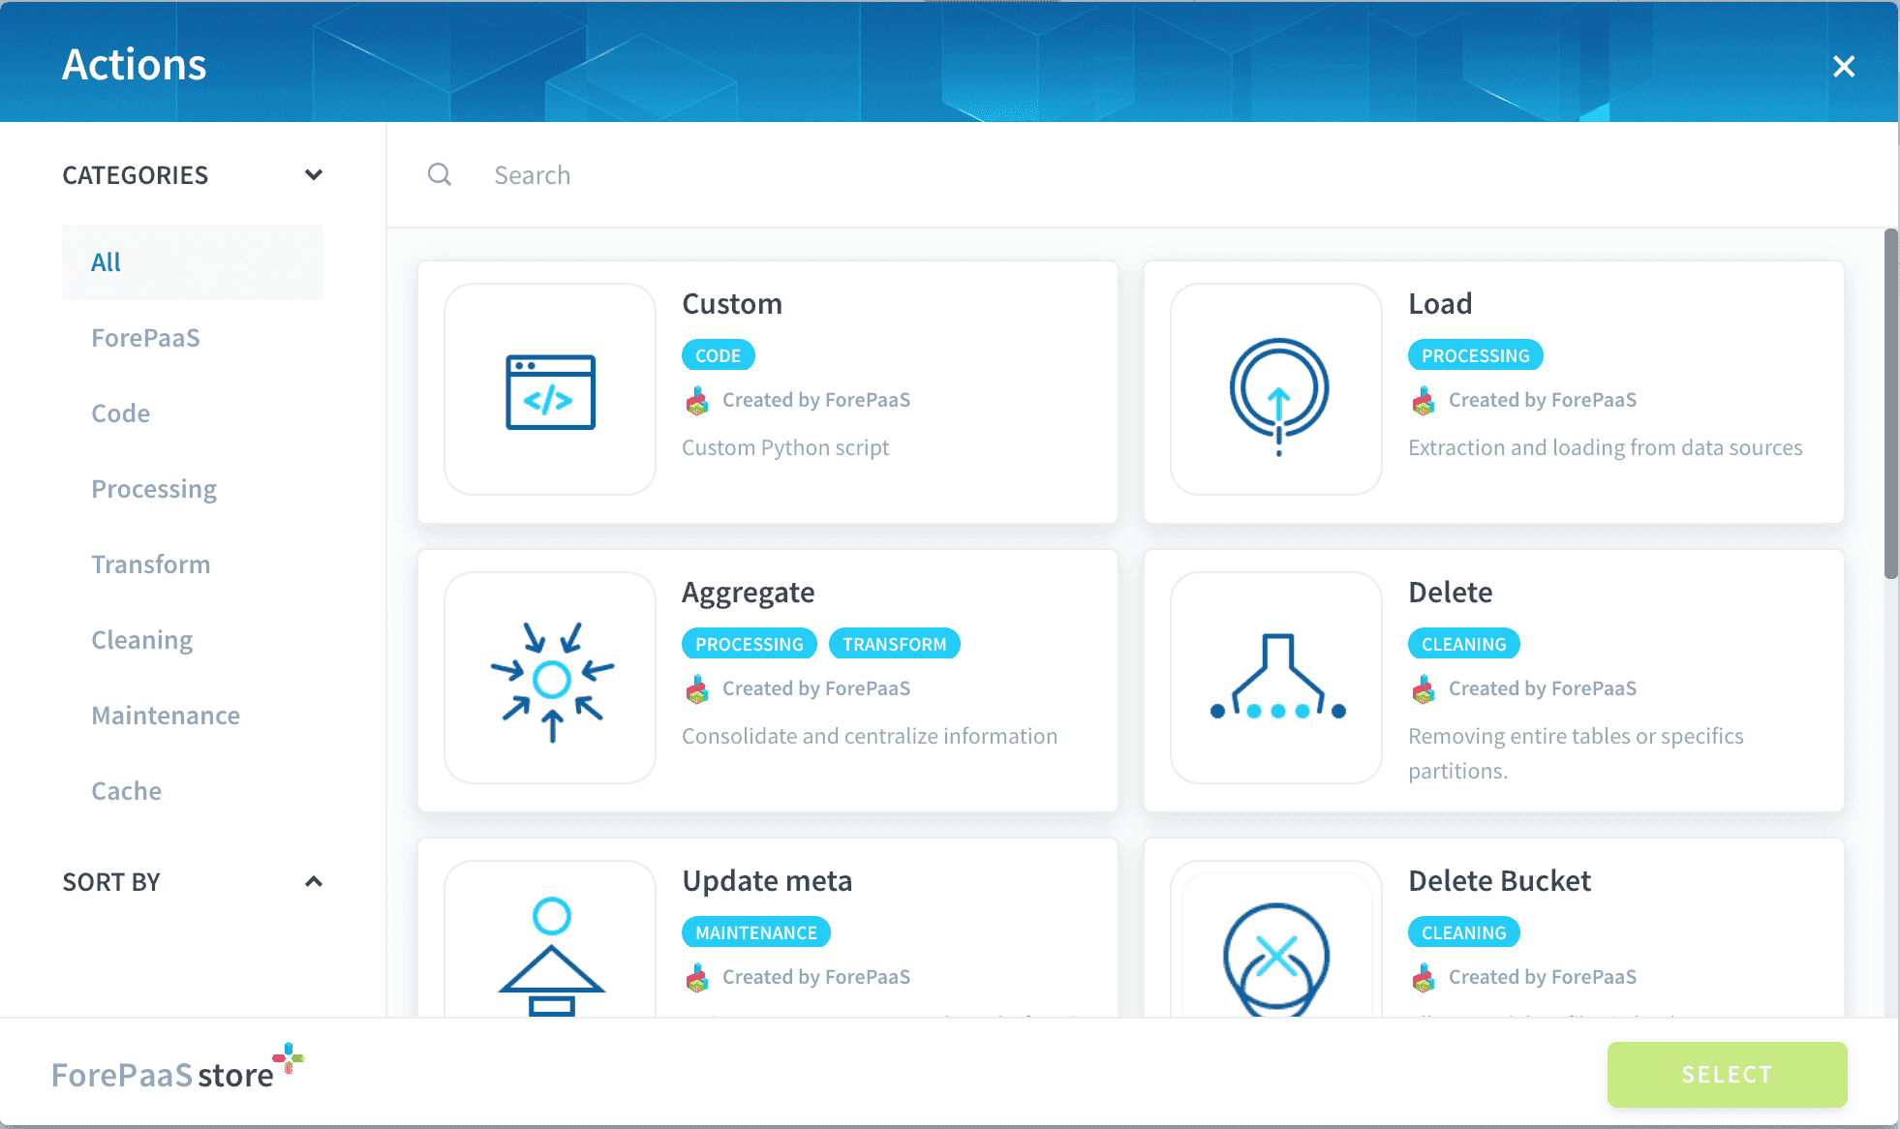Image resolution: width=1900 pixels, height=1129 pixels.
Task: Click the Delete card title
Action: tap(1451, 593)
